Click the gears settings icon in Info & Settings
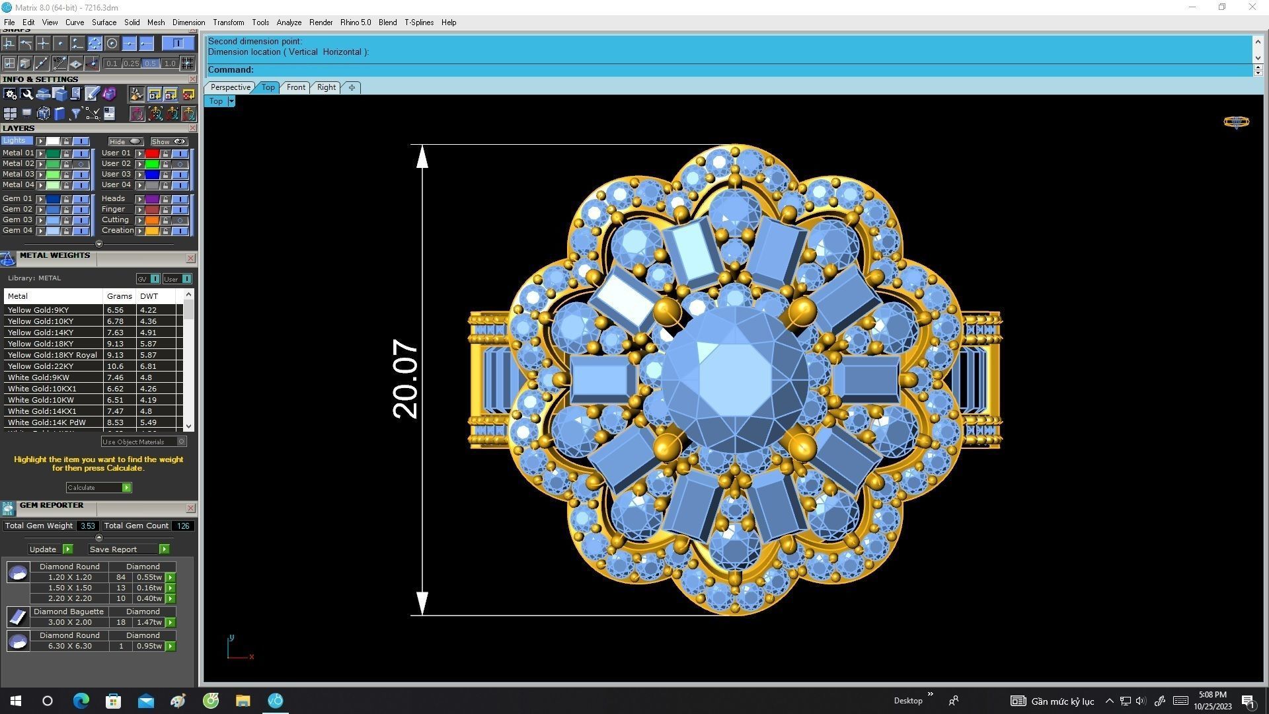This screenshot has height=714, width=1269. [10, 94]
